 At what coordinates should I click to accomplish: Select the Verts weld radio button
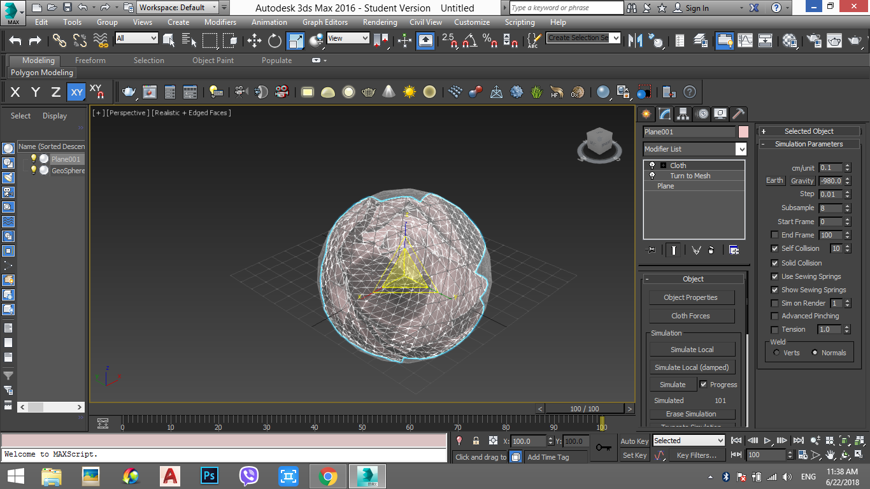(776, 353)
